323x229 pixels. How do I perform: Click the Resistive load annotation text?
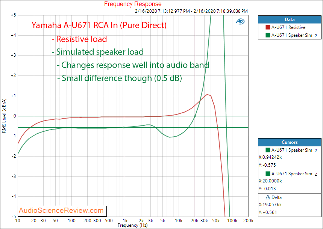pyautogui.click(x=79, y=39)
